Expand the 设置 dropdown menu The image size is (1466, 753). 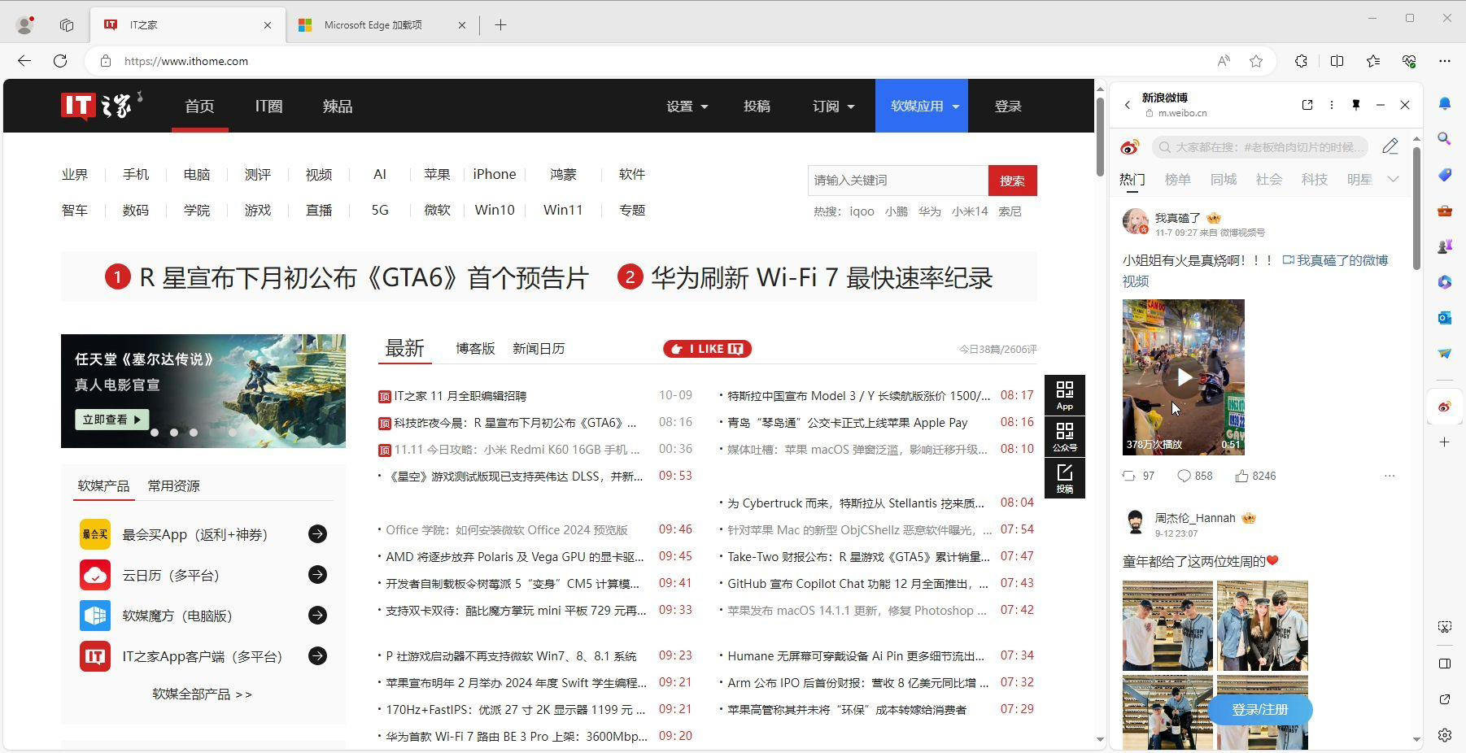pos(687,107)
